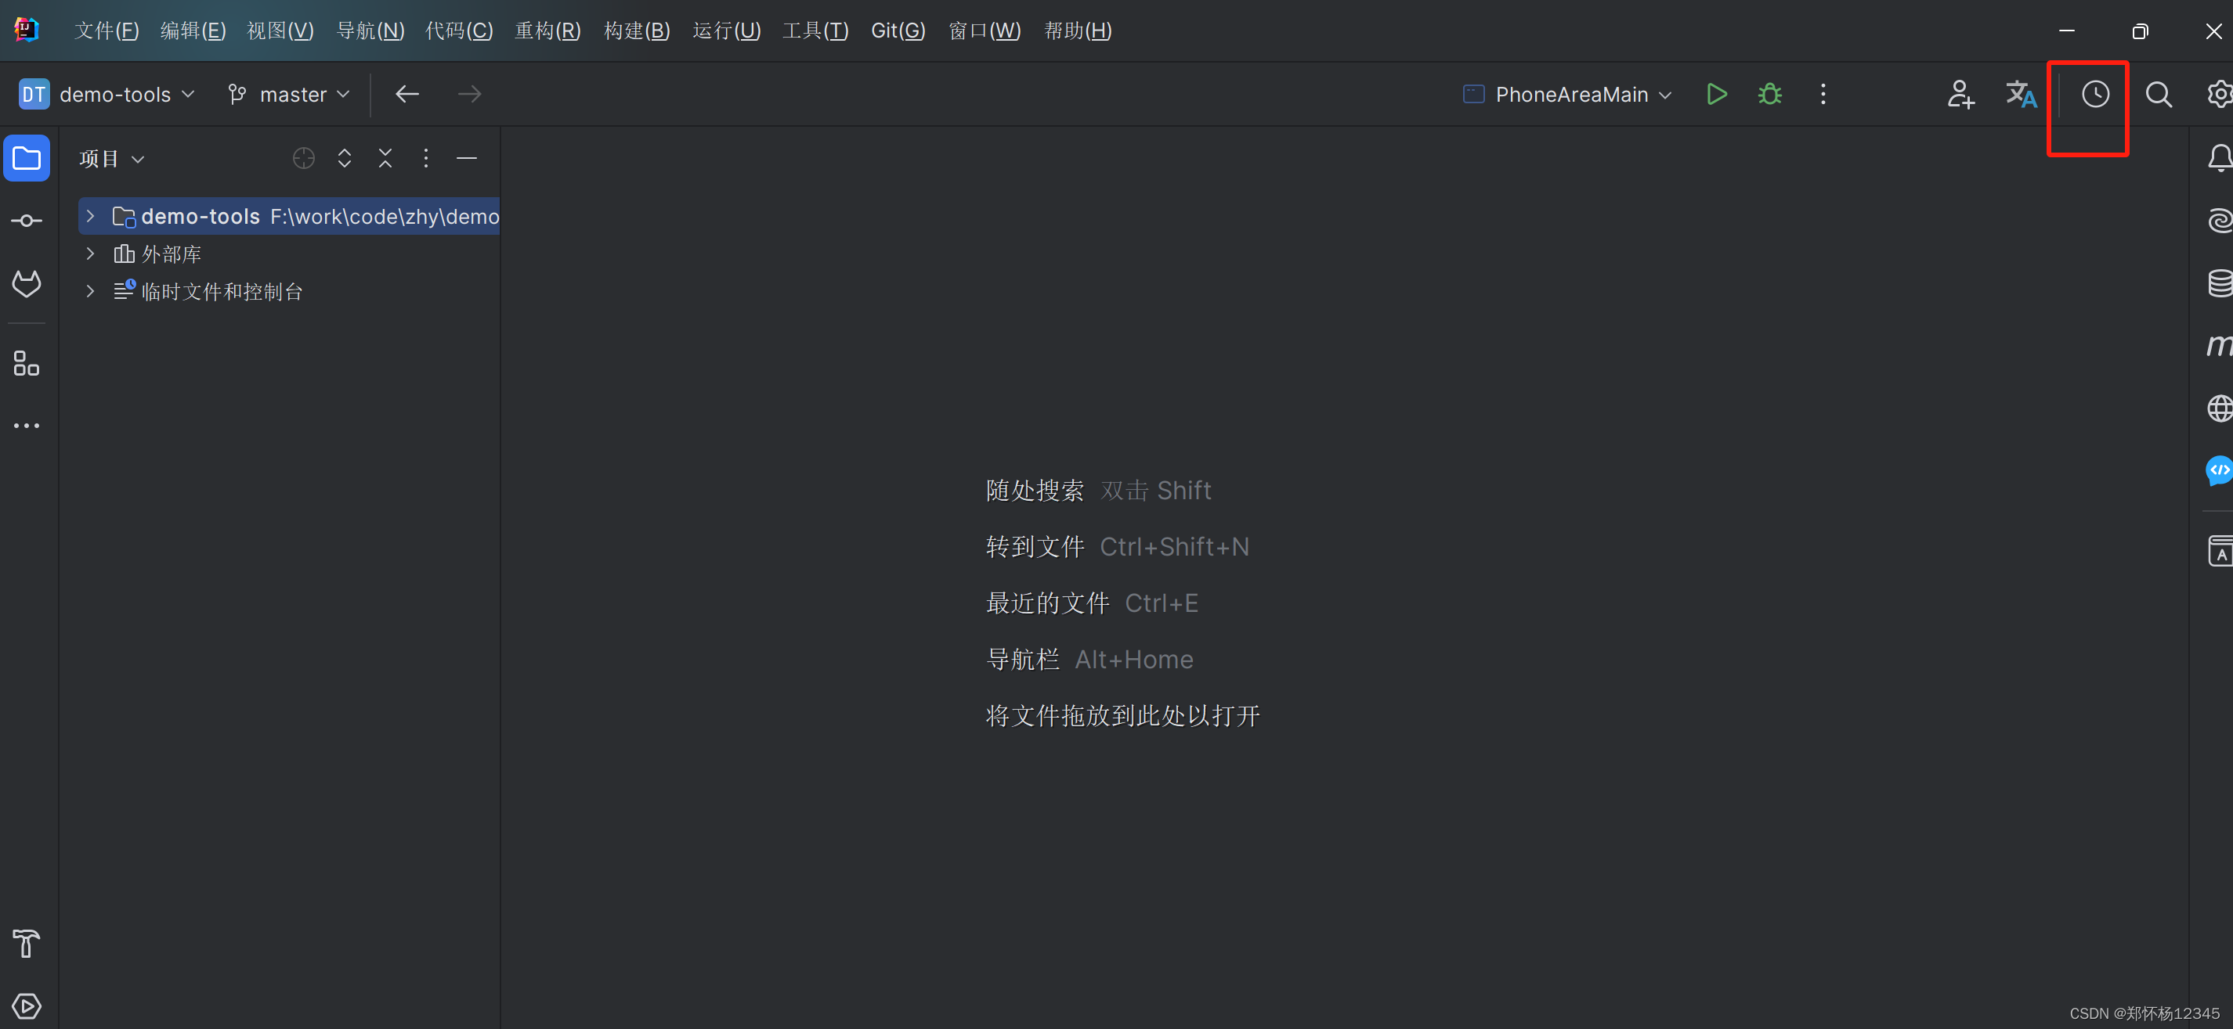Open Code With Me add-user icon

point(1960,94)
